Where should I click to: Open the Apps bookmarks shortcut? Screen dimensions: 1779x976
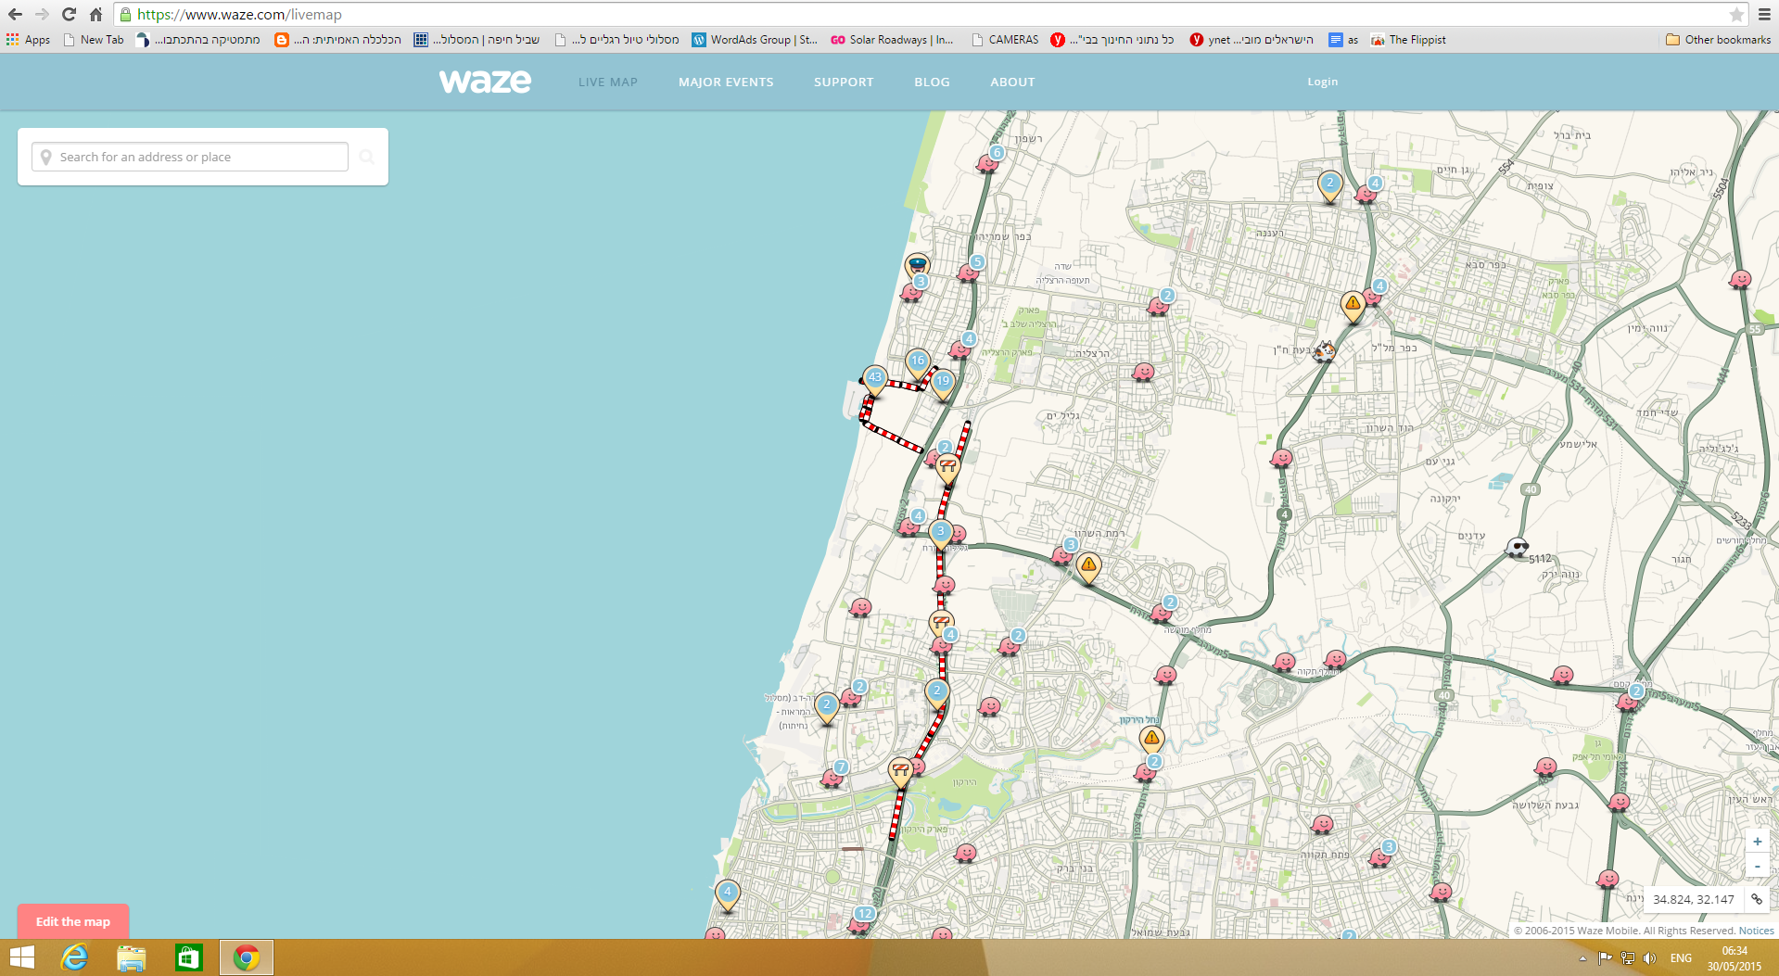29,40
